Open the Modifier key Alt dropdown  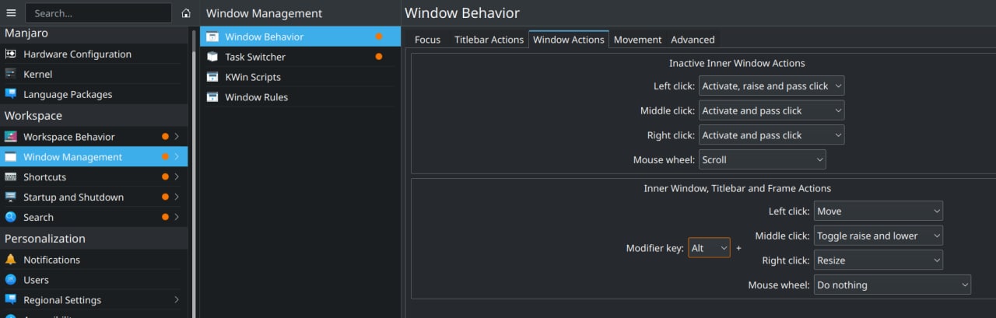709,248
